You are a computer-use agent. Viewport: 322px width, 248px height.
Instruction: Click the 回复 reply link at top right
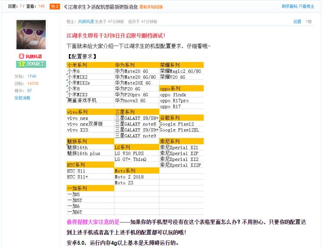click(x=297, y=21)
